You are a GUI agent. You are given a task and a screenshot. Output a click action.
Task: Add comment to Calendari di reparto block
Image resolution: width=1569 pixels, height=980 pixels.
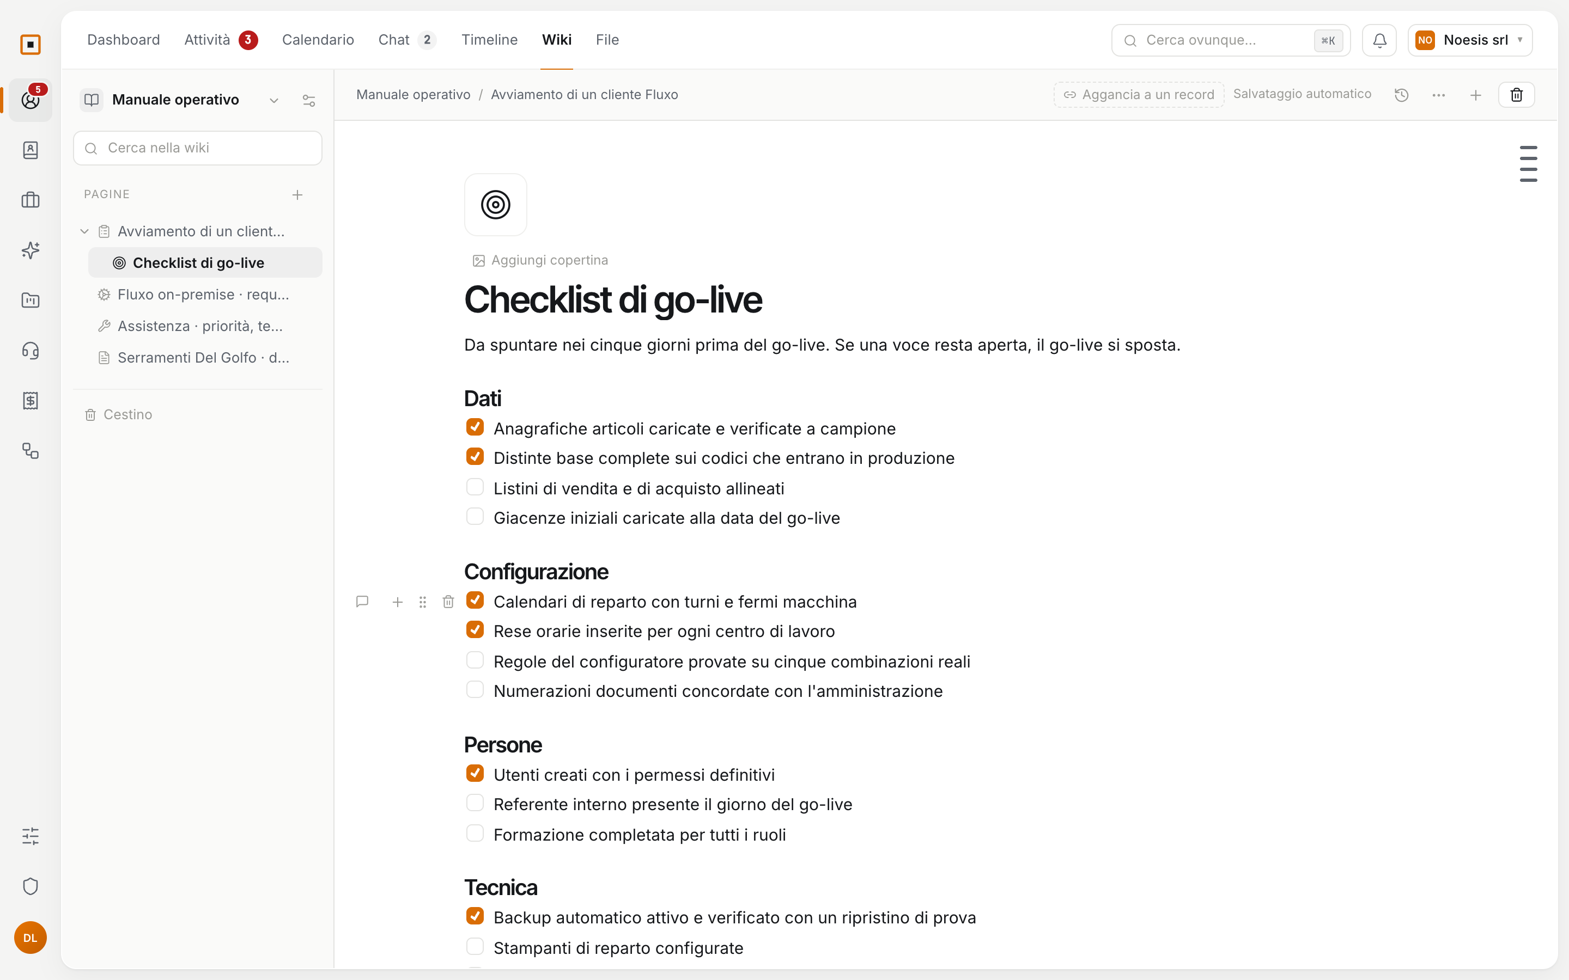click(x=362, y=602)
